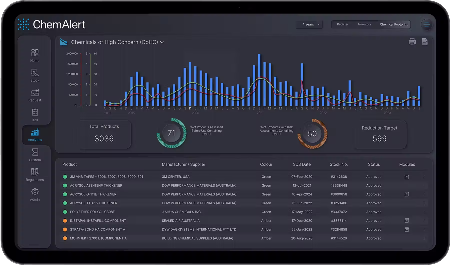This screenshot has width=450, height=265.
Task: Sort by the Status column header
Action: pos(374,164)
